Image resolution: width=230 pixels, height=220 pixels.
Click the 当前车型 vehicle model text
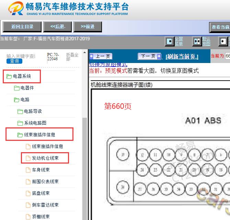[45, 39]
